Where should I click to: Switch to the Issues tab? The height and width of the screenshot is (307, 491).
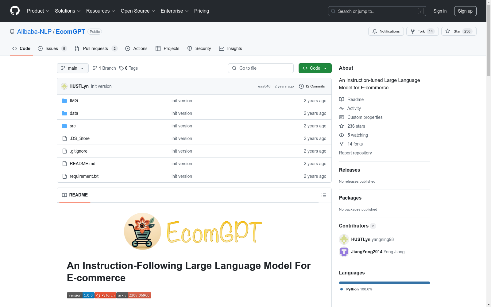pos(52,49)
